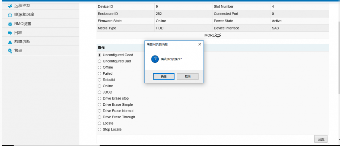Select the Unconfigured Bad radio option
The height and width of the screenshot is (146, 340).
(100, 61)
